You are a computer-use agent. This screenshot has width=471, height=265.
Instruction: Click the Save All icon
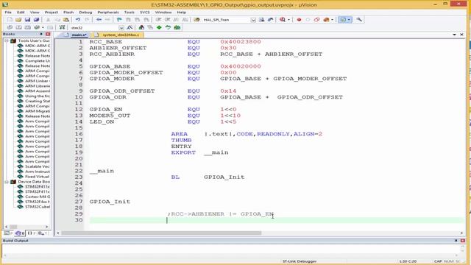(36, 20)
